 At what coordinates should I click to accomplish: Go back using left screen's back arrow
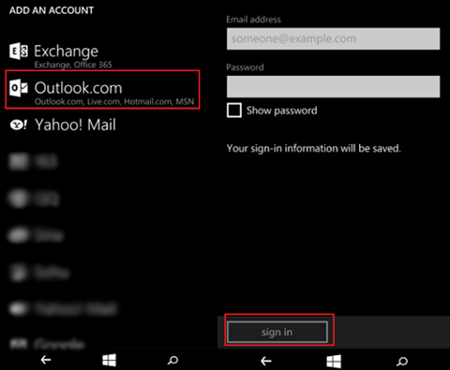pyautogui.click(x=46, y=360)
